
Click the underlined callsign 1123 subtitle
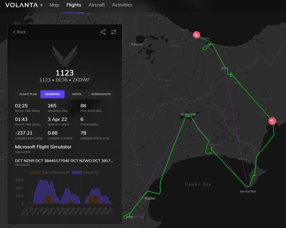[x=45, y=80]
